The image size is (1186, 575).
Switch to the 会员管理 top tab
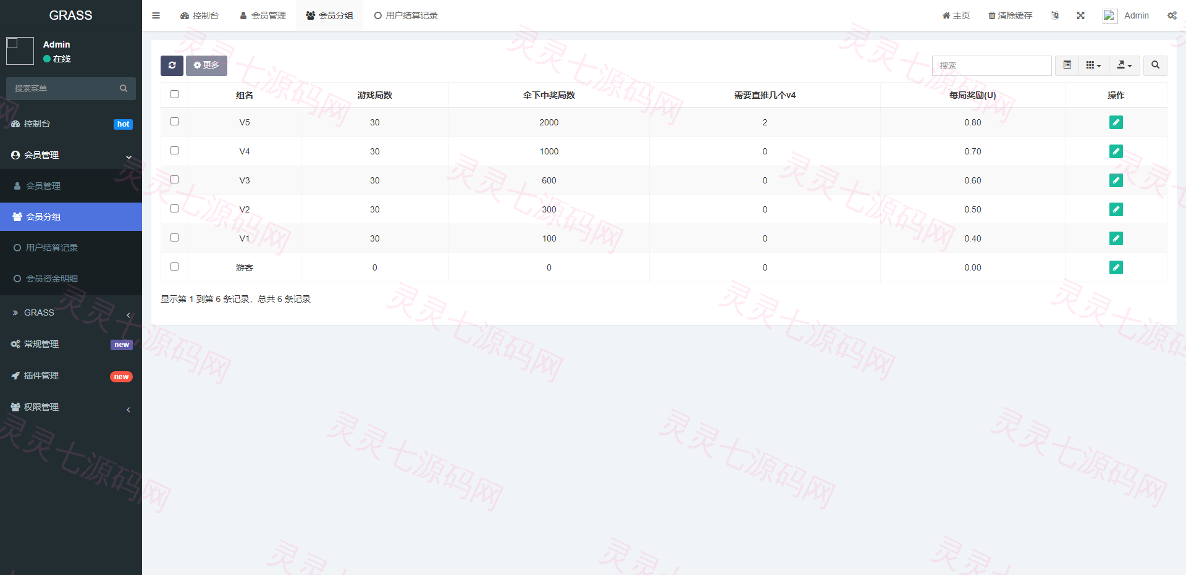263,15
